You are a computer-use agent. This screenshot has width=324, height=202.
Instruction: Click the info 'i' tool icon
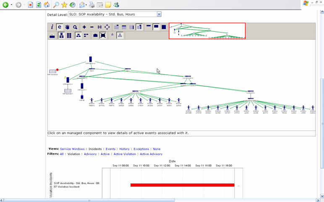(52, 27)
